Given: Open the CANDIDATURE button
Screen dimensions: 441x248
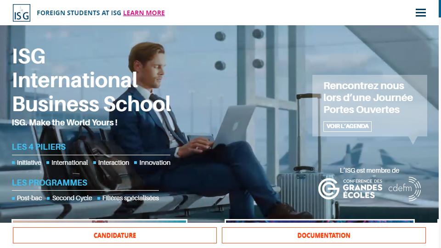Looking at the screenshot, I should [115, 235].
